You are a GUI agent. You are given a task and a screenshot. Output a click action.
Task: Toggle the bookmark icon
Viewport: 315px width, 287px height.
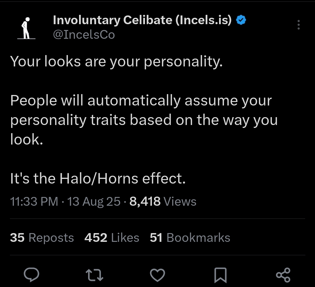(x=220, y=275)
